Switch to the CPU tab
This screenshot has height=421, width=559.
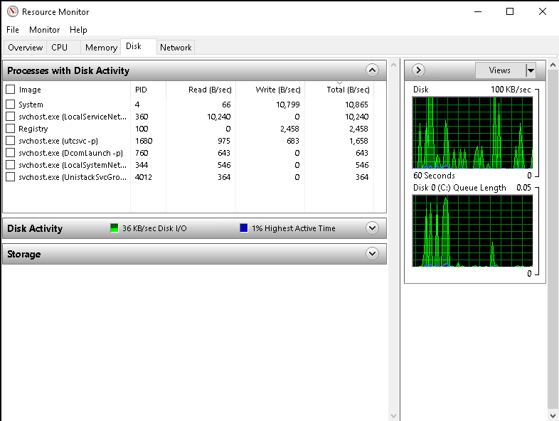tap(60, 48)
